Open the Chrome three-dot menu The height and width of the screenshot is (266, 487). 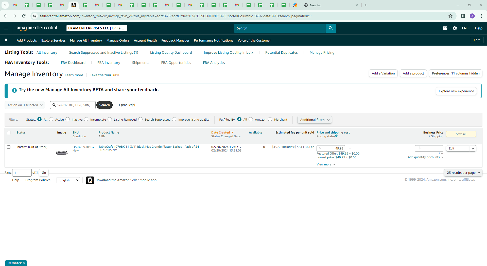[481, 16]
